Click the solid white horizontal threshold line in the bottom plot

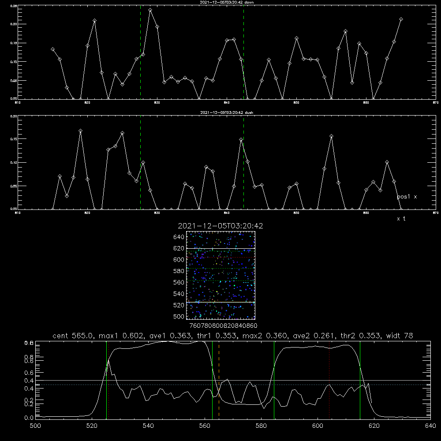pos(233,380)
